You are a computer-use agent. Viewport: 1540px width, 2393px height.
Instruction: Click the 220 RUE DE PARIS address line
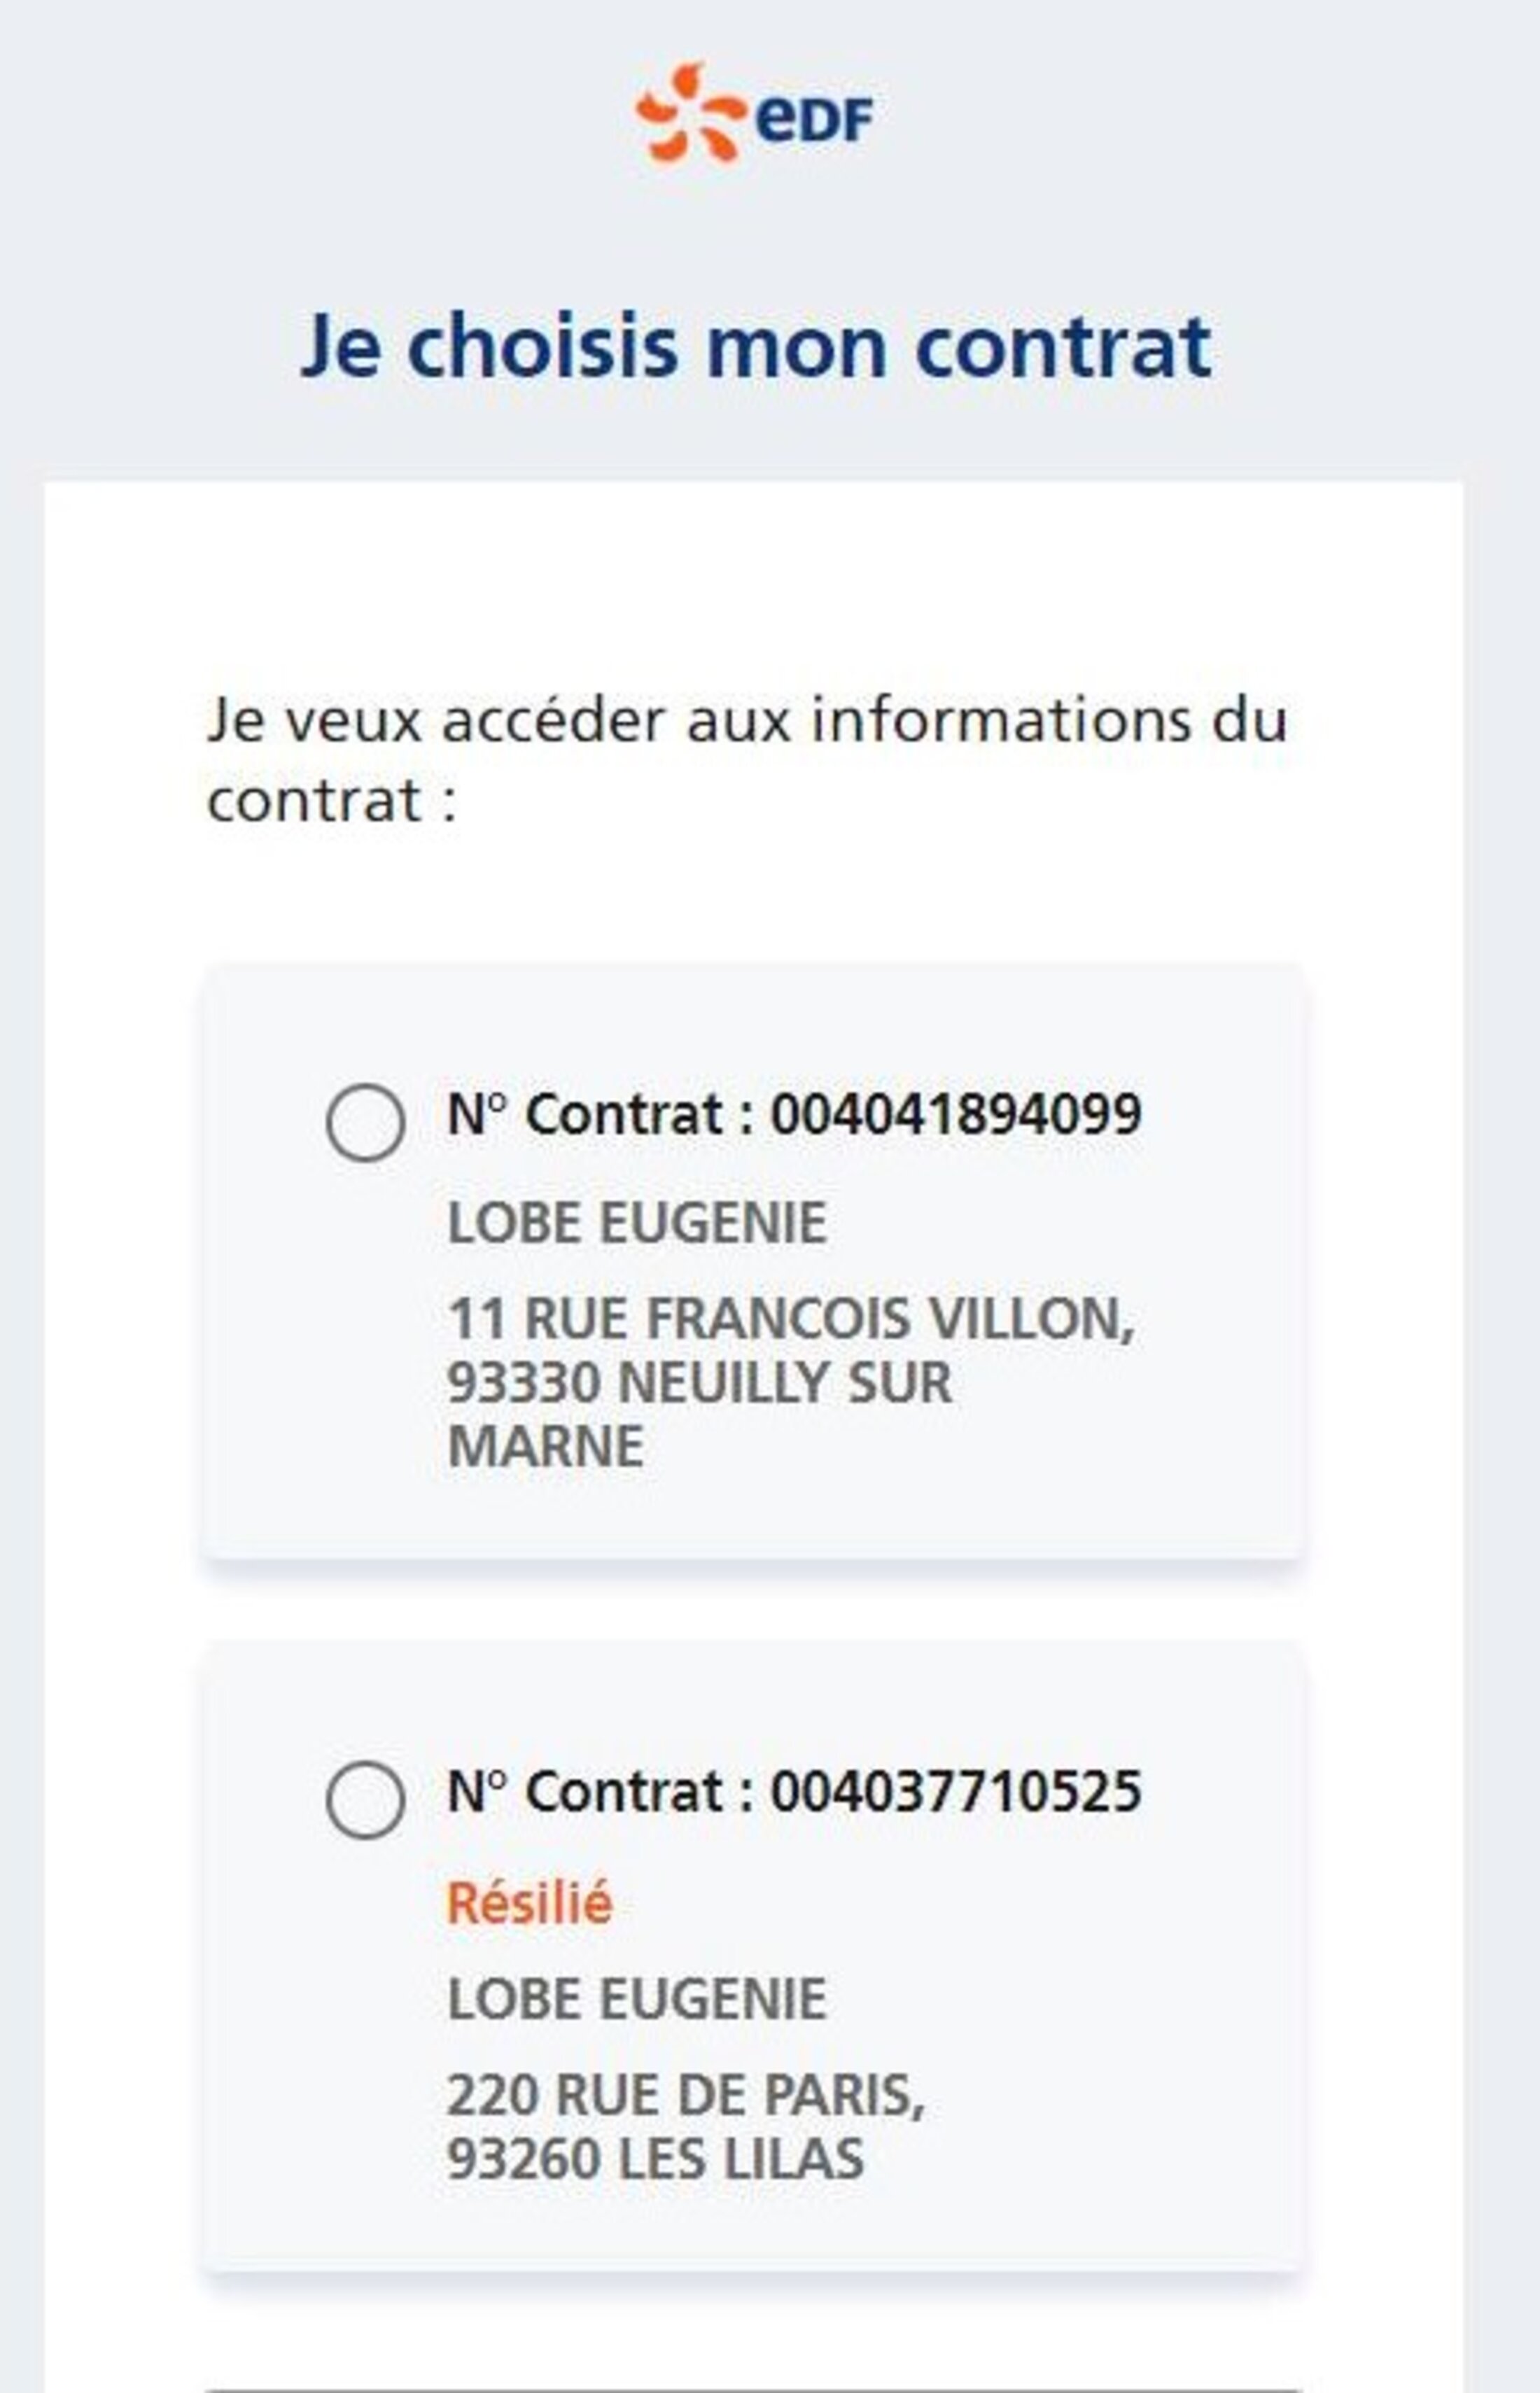coord(686,2095)
